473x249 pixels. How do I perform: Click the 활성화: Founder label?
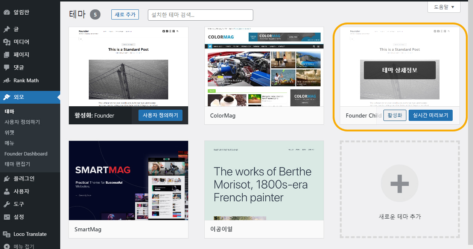pos(94,115)
